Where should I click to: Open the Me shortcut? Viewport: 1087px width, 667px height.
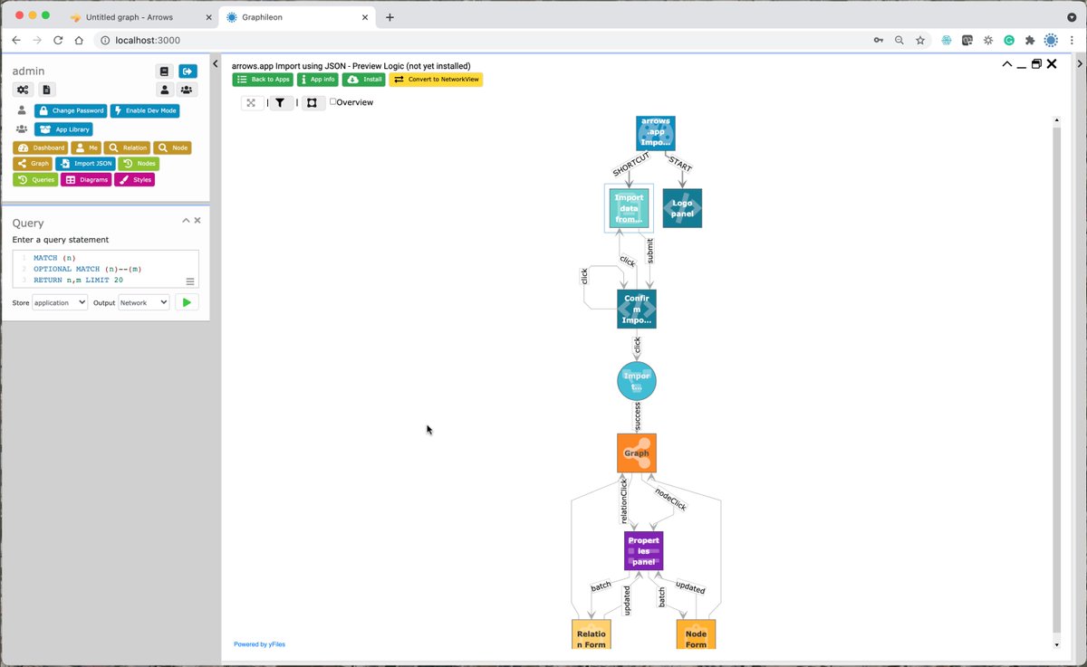(x=86, y=148)
